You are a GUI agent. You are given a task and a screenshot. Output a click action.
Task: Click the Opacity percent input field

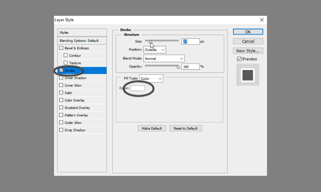(190, 67)
